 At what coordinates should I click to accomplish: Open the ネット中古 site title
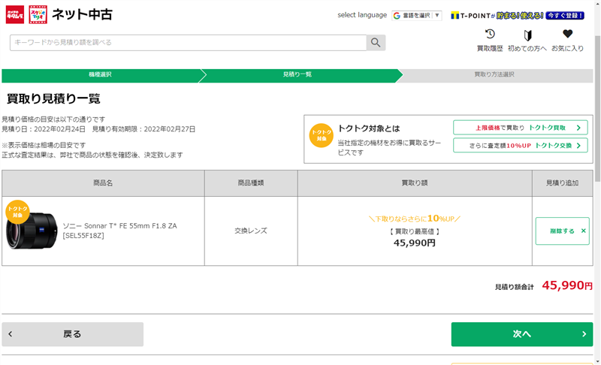click(x=82, y=14)
